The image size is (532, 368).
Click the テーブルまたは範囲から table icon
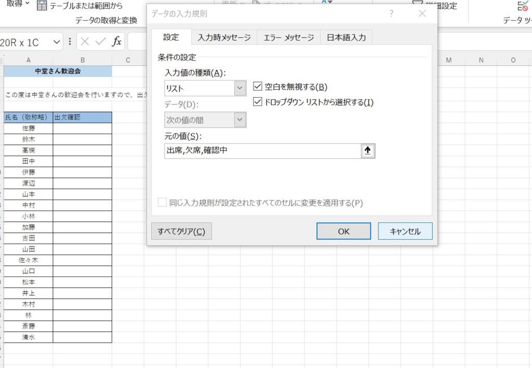pyautogui.click(x=42, y=6)
